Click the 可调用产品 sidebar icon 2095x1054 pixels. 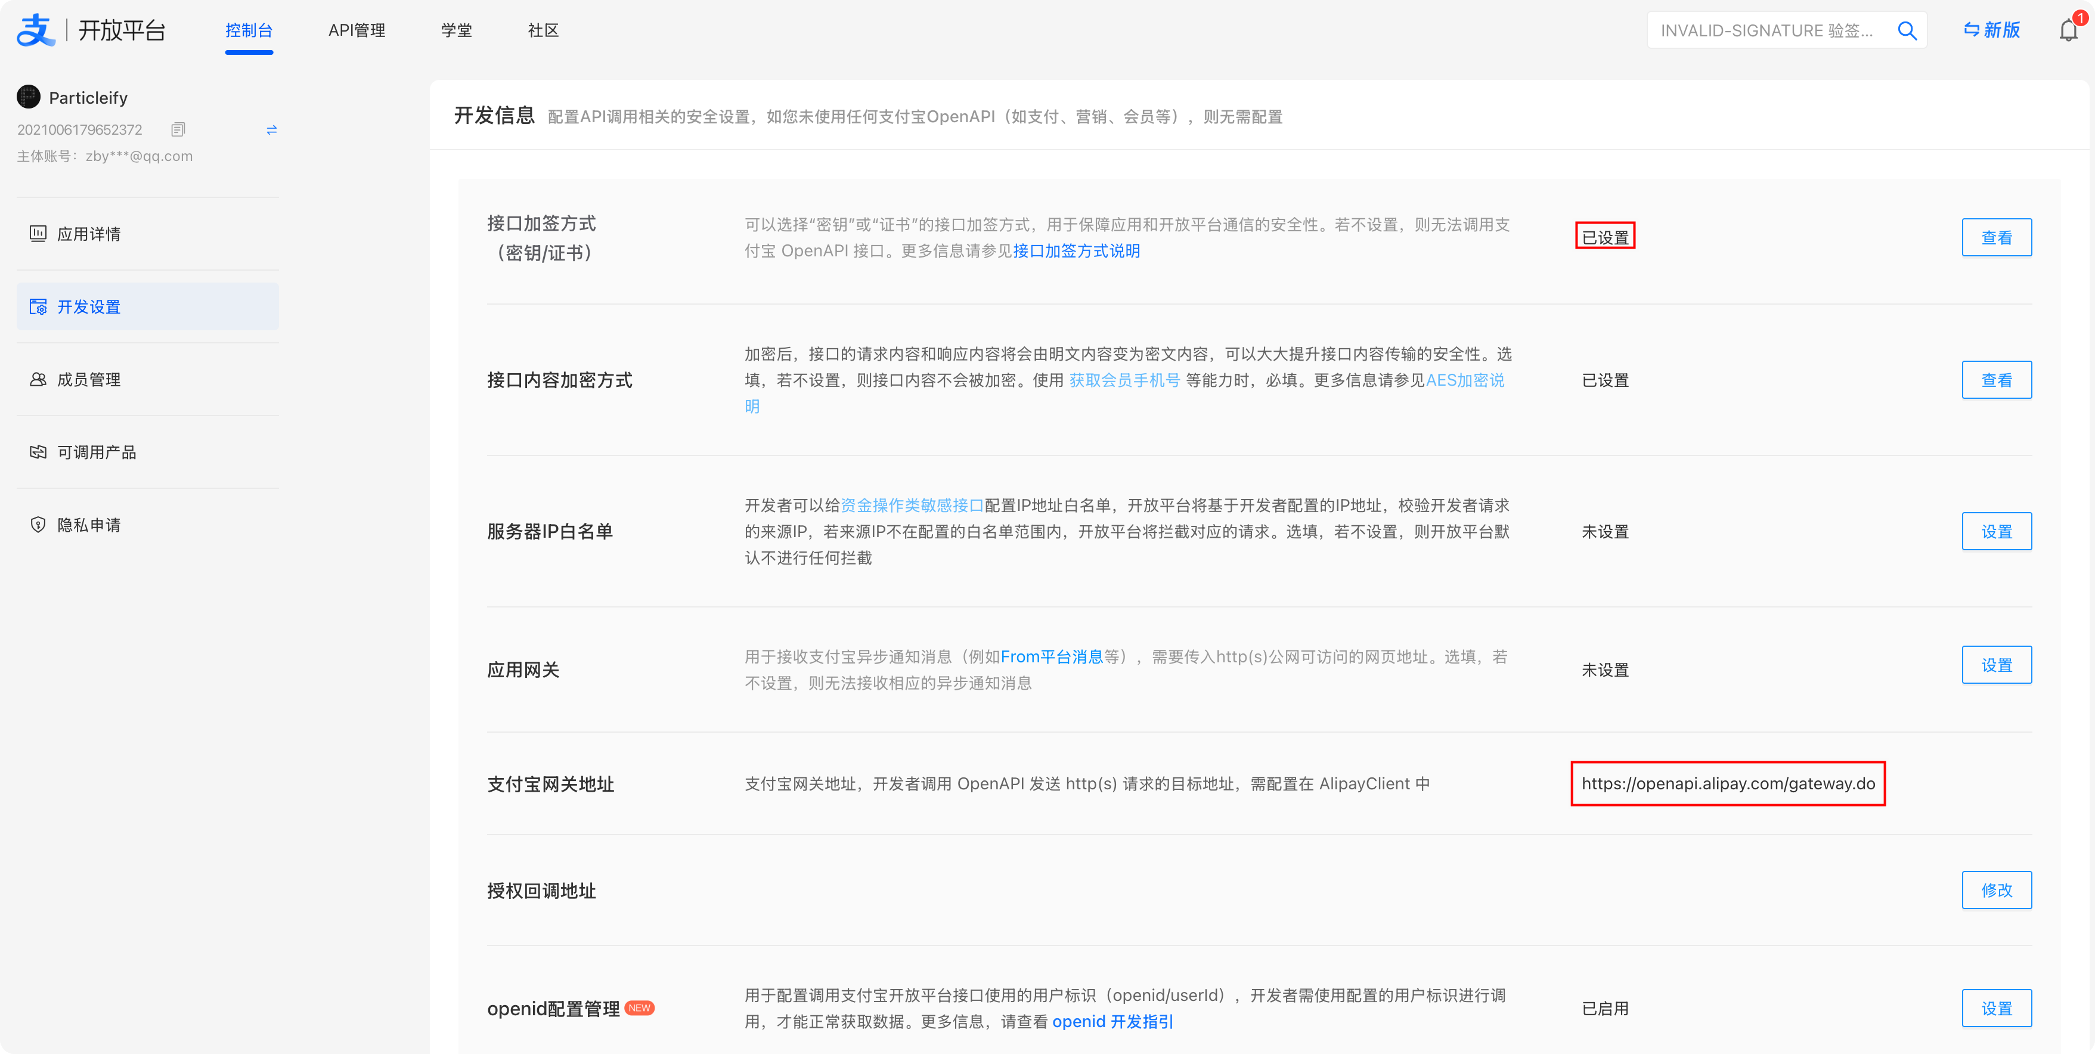[x=38, y=451]
